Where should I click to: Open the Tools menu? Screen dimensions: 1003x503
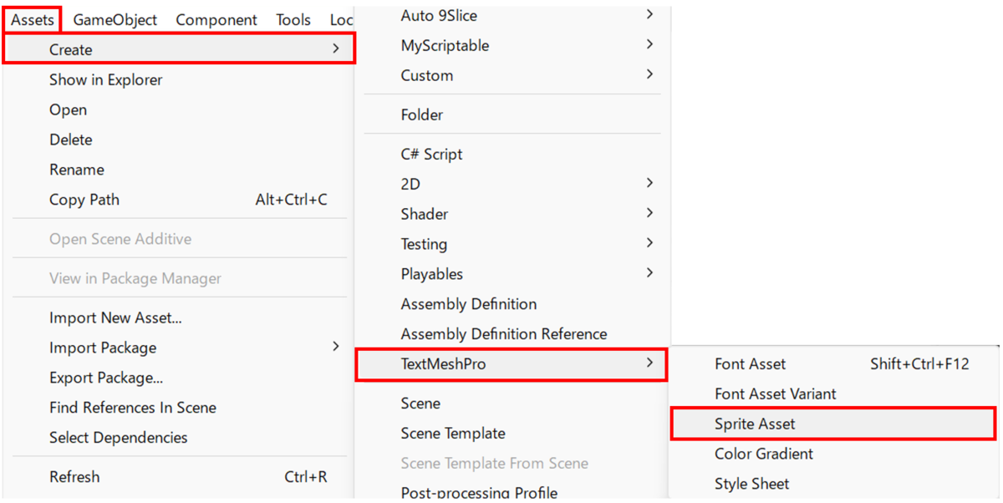pos(293,19)
